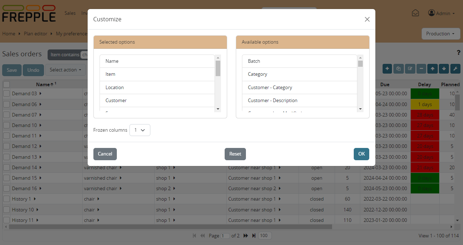Image resolution: width=463 pixels, height=245 pixels.
Task: Click the delete selected rows icon
Action: point(421,69)
